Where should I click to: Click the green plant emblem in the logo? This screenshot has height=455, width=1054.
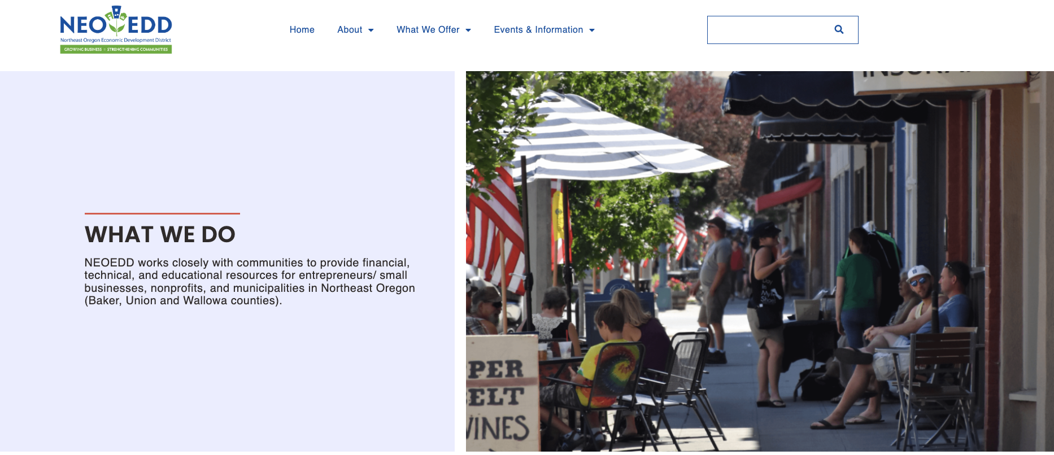116,20
